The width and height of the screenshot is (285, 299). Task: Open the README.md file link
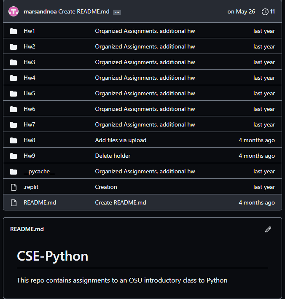click(x=40, y=203)
